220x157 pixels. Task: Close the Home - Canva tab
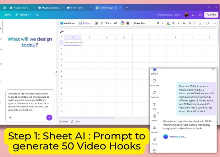click(x=92, y=8)
